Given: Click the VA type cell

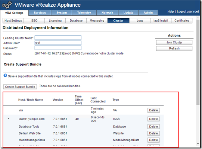Looking at the screenshot, I should 115,110.
